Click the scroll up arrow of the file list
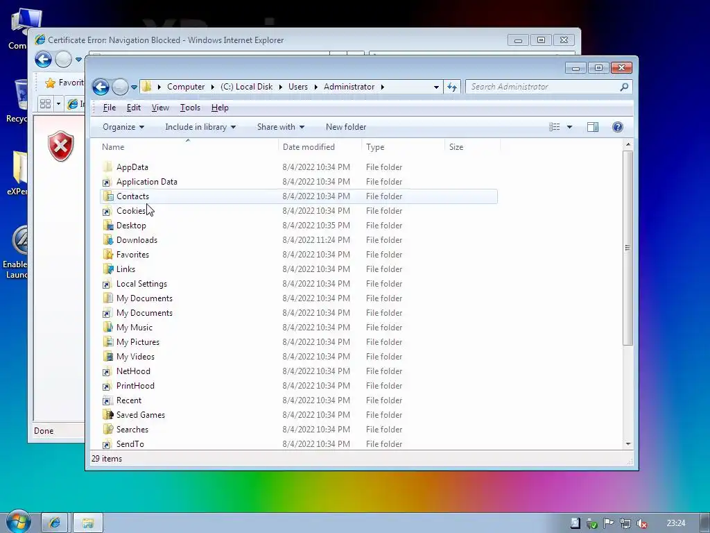This screenshot has width=710, height=533. pyautogui.click(x=628, y=144)
